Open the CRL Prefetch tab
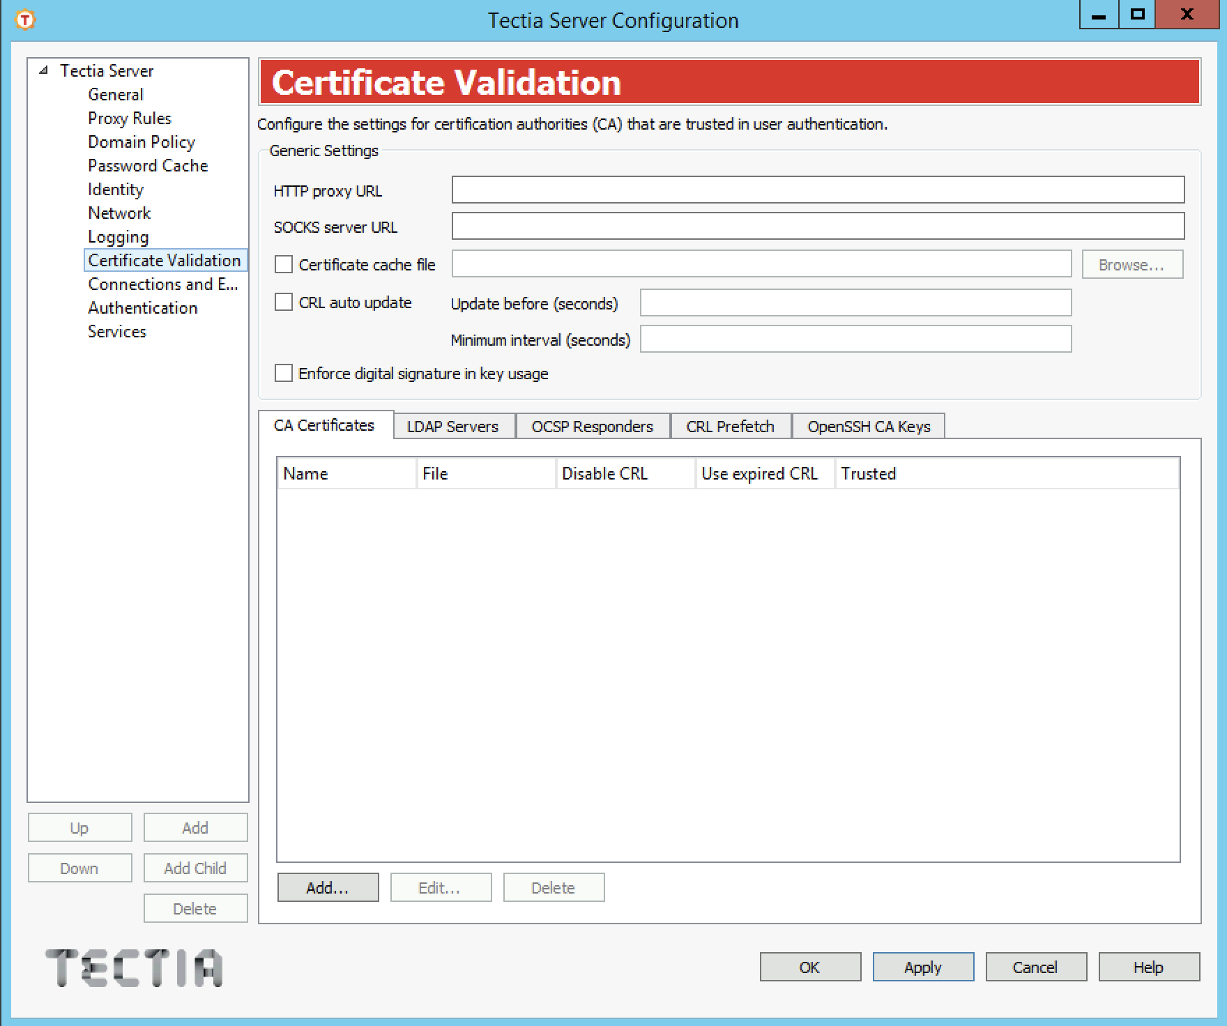 (x=731, y=426)
